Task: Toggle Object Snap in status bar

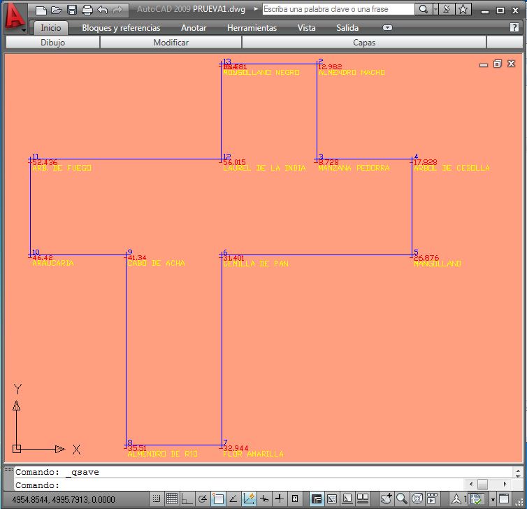Action: 218,499
